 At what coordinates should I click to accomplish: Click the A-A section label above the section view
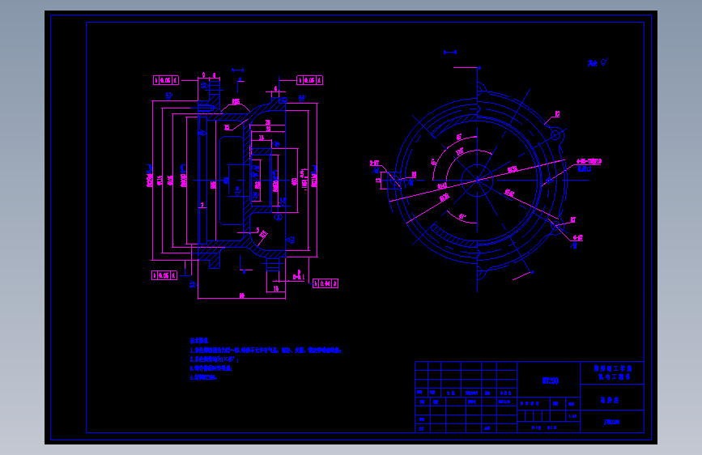point(238,70)
